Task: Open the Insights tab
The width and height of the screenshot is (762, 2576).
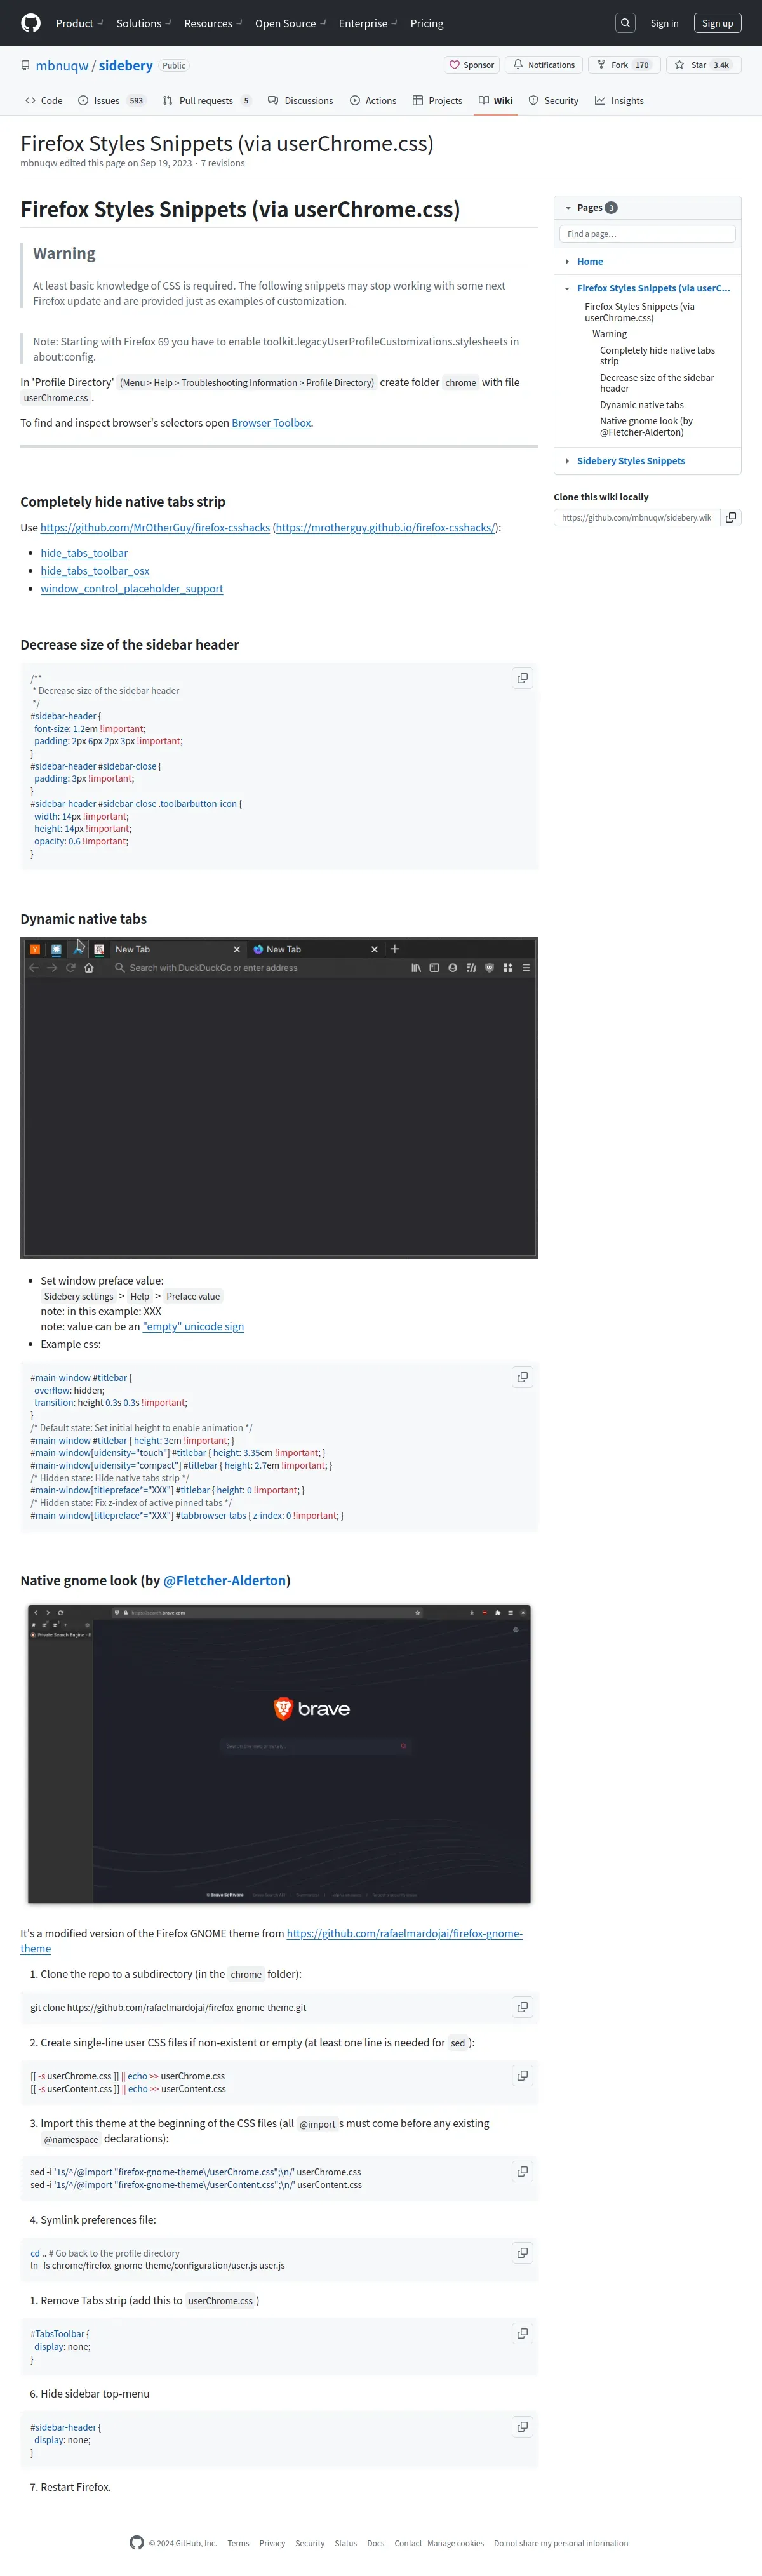Action: (619, 101)
